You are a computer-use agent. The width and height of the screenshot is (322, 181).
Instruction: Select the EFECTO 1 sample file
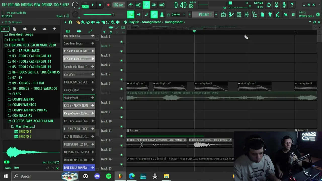pyautogui.click(x=25, y=131)
